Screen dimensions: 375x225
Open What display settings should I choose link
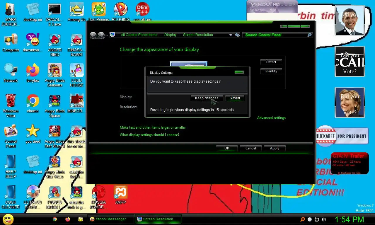[149, 135]
